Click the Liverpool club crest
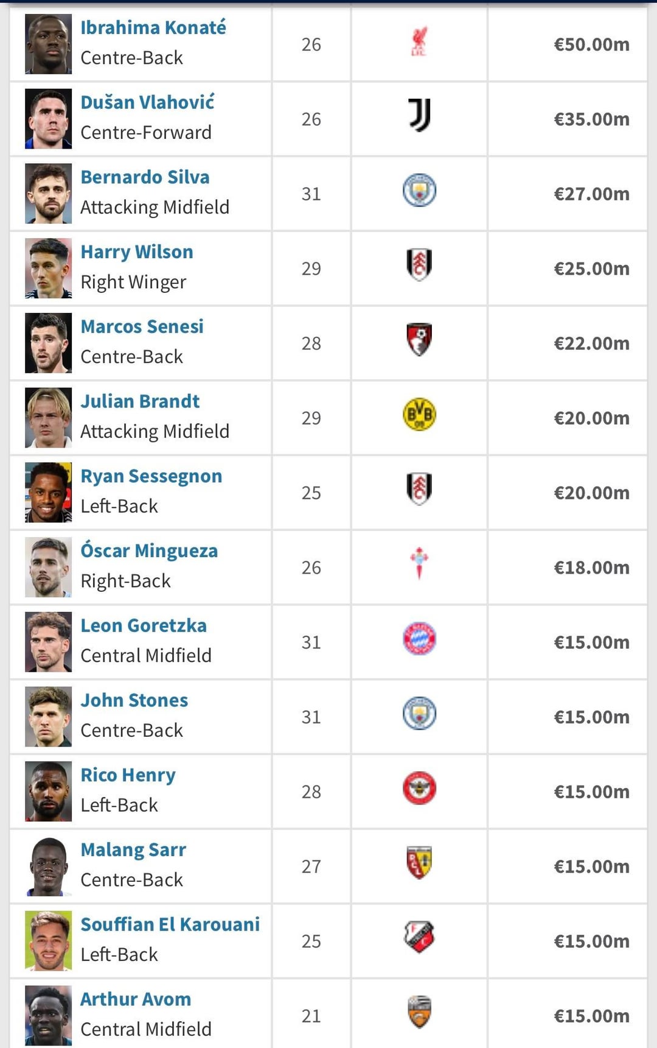657x1048 pixels. click(419, 42)
